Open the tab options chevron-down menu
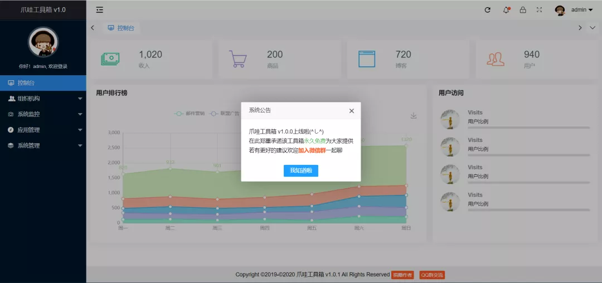602x283 pixels. click(592, 28)
